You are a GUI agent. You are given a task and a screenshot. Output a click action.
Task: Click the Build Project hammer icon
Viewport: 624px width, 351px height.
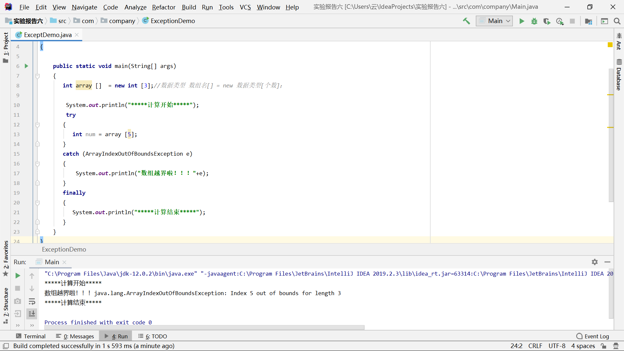point(466,21)
